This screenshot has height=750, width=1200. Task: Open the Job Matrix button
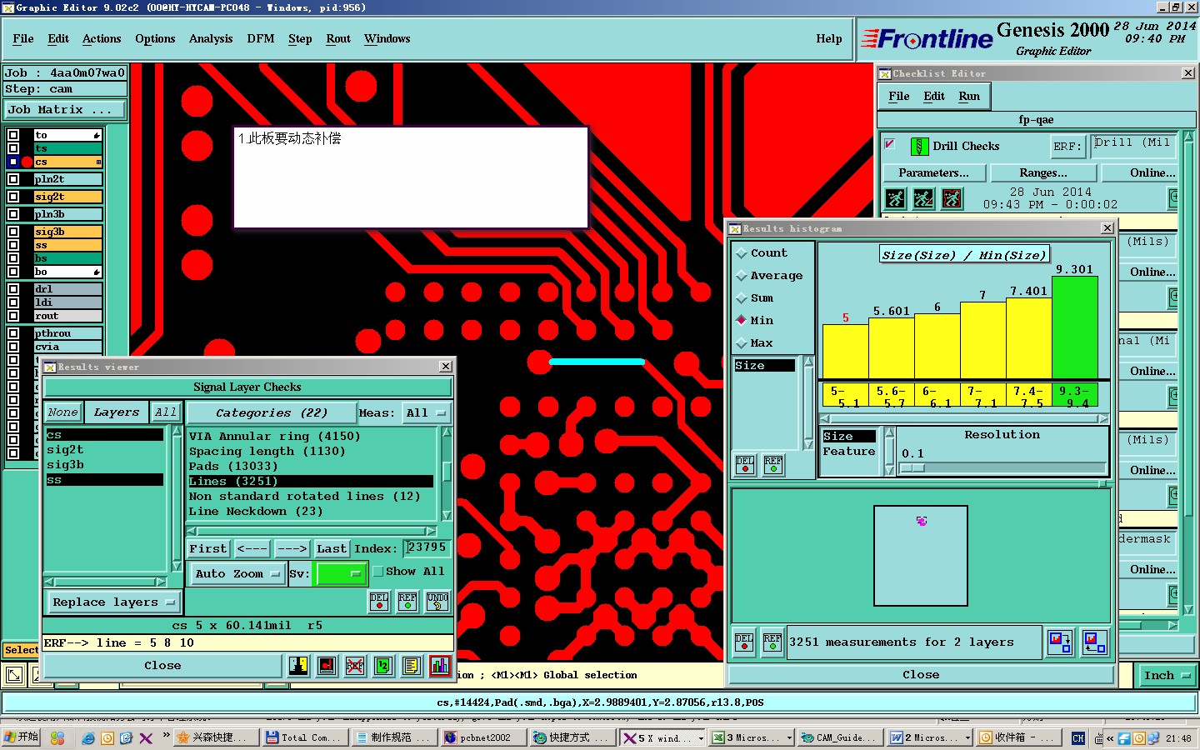point(65,110)
